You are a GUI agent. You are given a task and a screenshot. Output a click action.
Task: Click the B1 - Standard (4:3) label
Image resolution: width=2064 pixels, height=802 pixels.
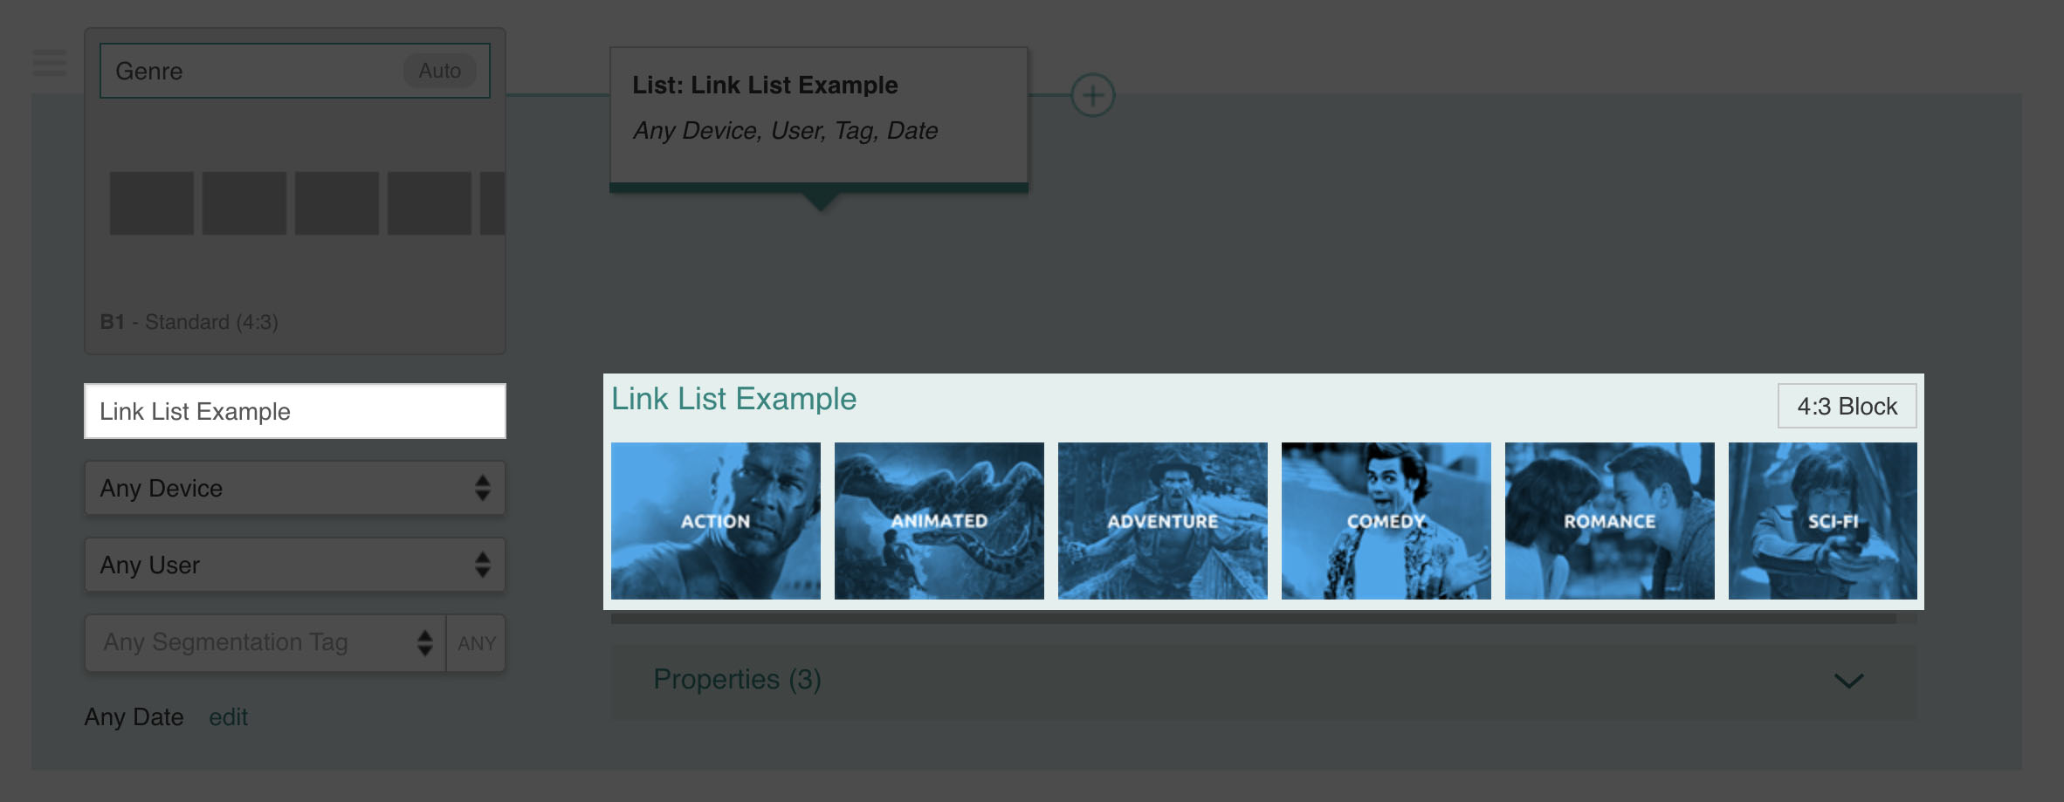189,322
